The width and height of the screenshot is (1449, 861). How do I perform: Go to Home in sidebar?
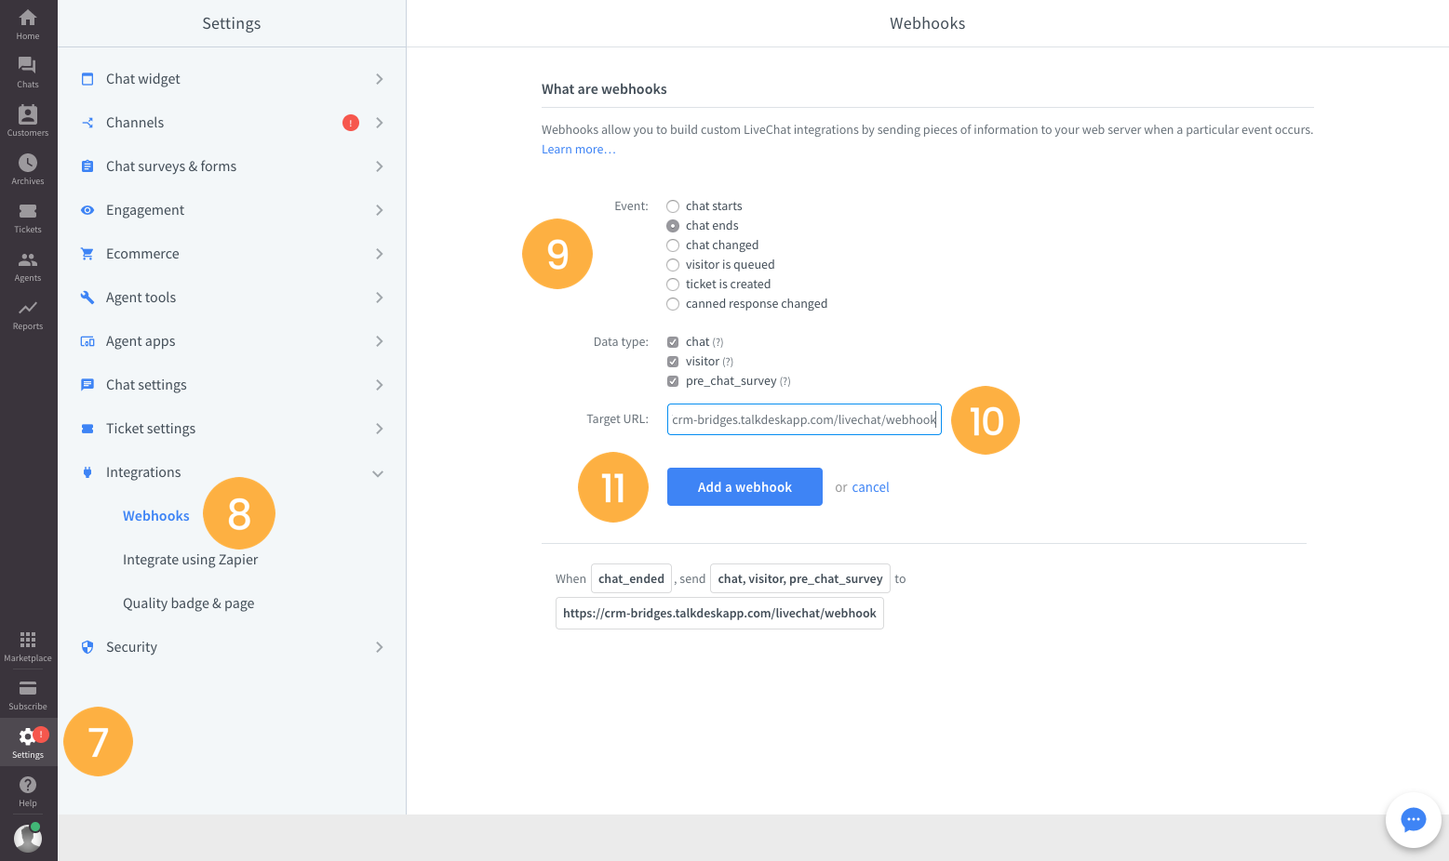(x=28, y=24)
